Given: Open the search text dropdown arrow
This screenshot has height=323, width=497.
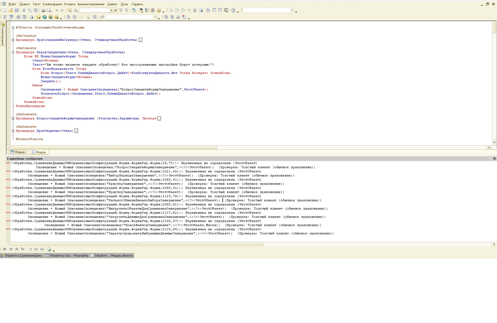Looking at the screenshot, I should tap(112, 10).
